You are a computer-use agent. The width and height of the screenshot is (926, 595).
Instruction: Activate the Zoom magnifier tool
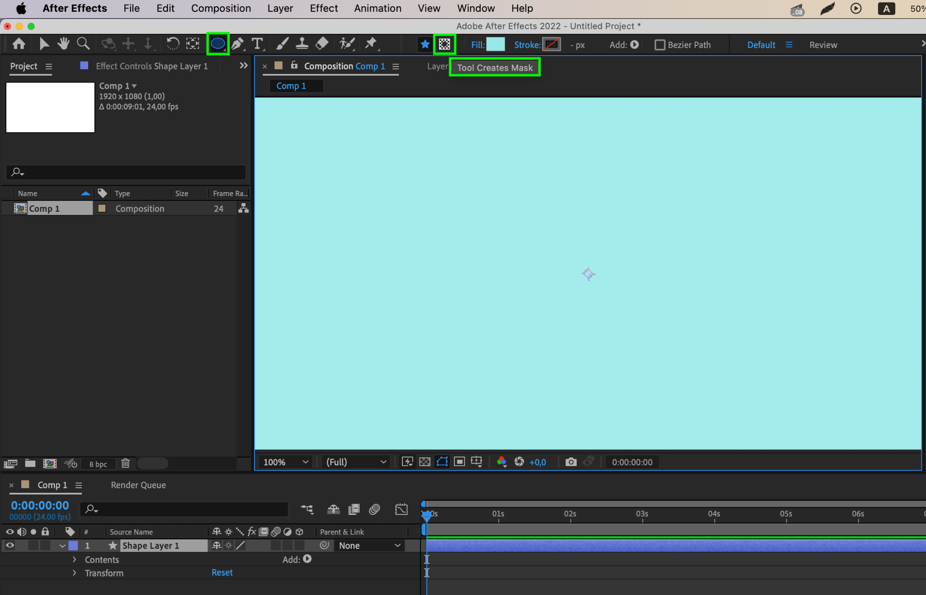(83, 44)
